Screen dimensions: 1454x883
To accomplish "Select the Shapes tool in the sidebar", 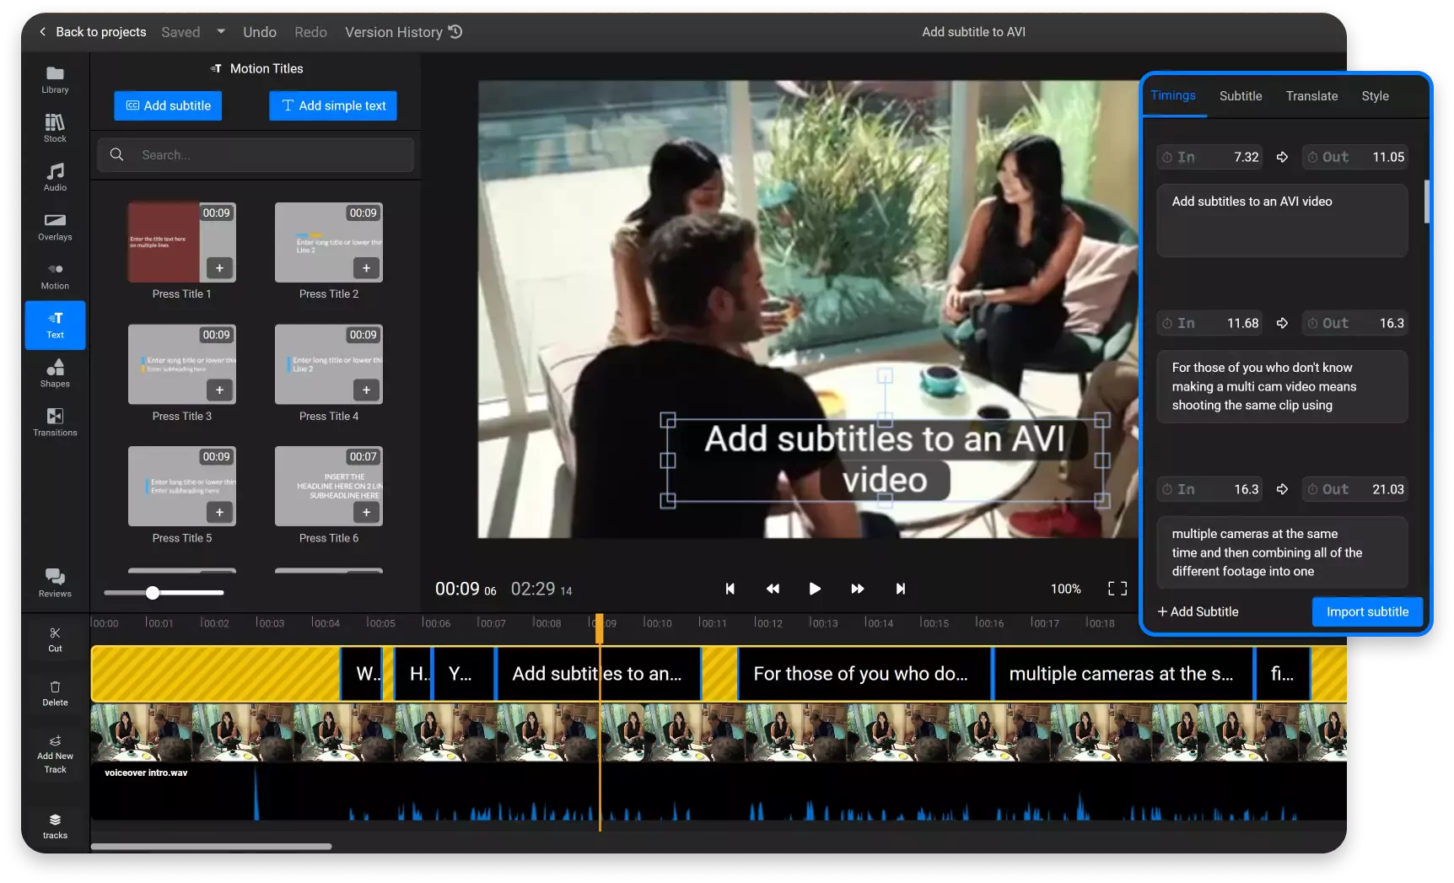I will (x=54, y=374).
